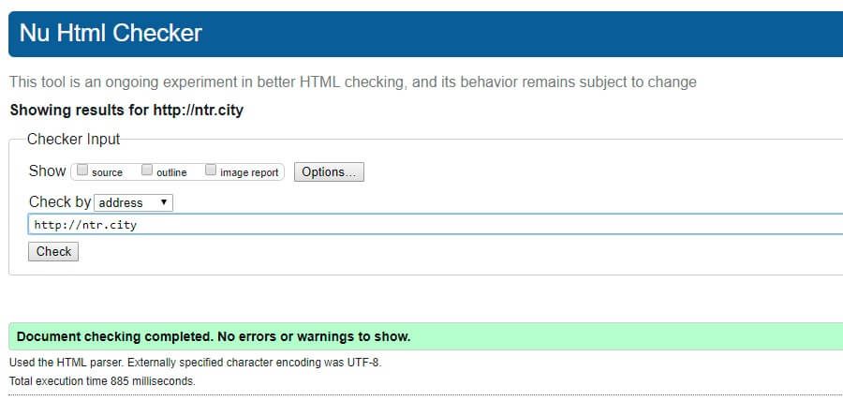Click the Checker Input fieldset legend
The image size is (843, 401).
[74, 140]
